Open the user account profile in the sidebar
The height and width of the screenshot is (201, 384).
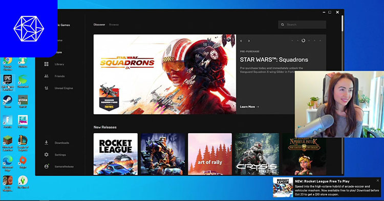pos(59,167)
